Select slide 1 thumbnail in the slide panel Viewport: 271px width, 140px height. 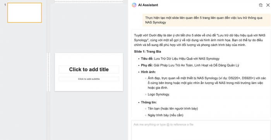coord(24,13)
